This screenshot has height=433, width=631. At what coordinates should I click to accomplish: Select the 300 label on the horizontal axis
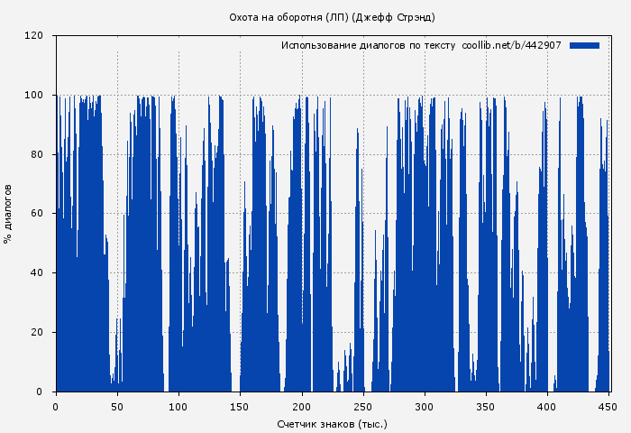click(425, 406)
